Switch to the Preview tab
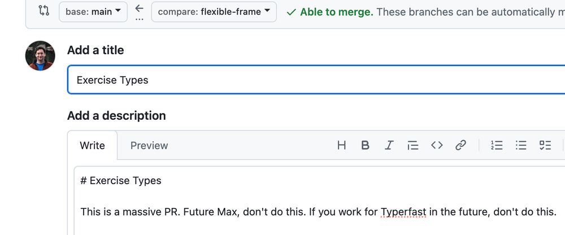 click(x=149, y=146)
